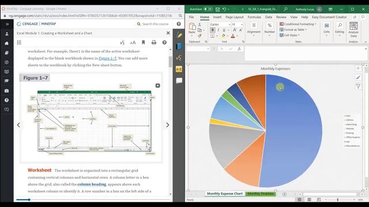The height and width of the screenshot is (207, 369).
Task: Collapse the Excel ribbon arrow
Action: pos(366,42)
